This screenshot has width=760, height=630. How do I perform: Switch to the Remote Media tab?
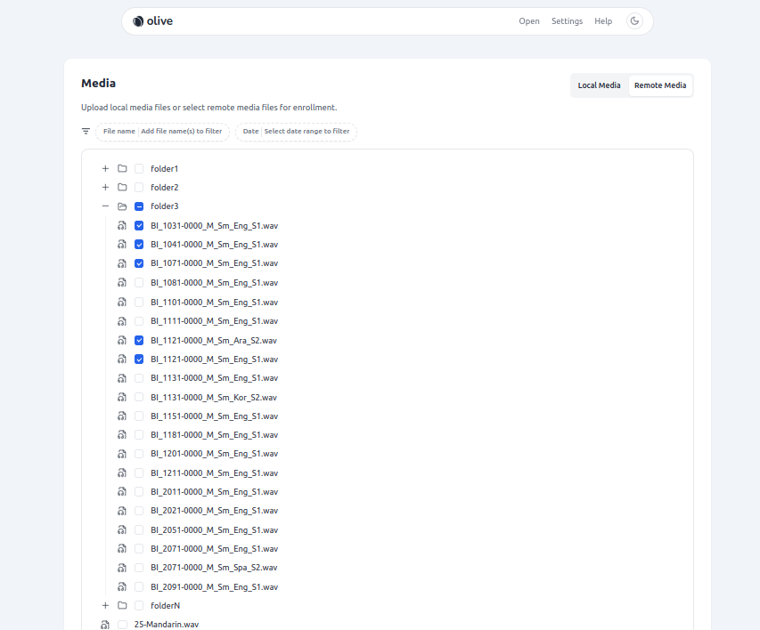[x=660, y=85]
